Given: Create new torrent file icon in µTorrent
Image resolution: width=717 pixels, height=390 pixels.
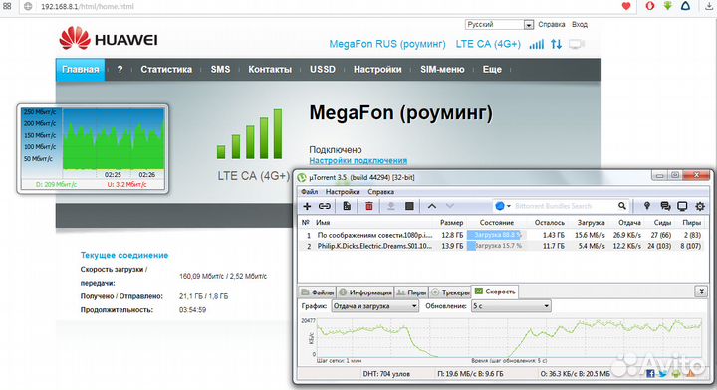Looking at the screenshot, I should click(x=347, y=206).
